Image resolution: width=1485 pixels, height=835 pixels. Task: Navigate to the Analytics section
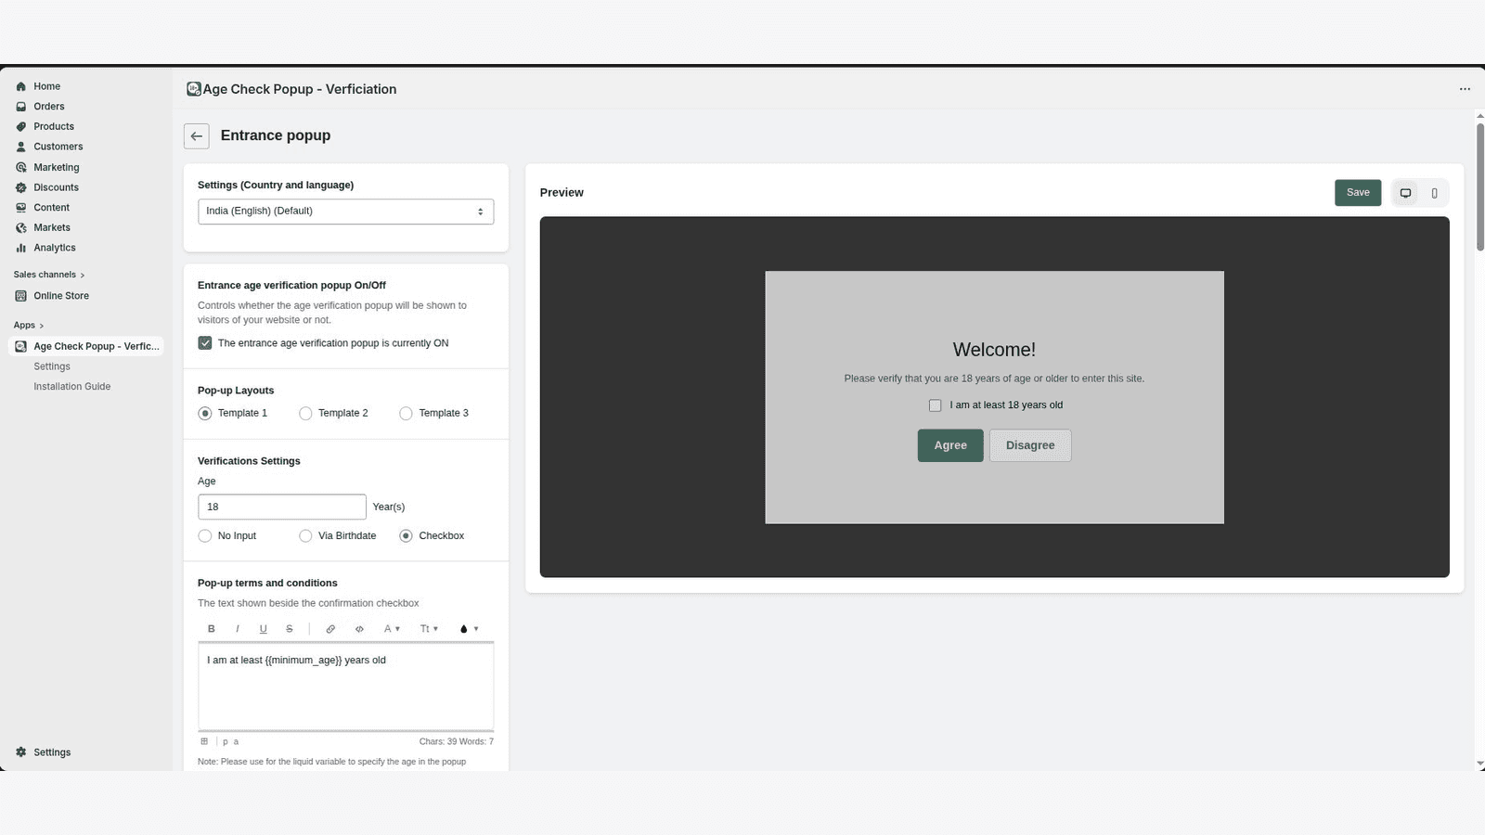coord(53,248)
